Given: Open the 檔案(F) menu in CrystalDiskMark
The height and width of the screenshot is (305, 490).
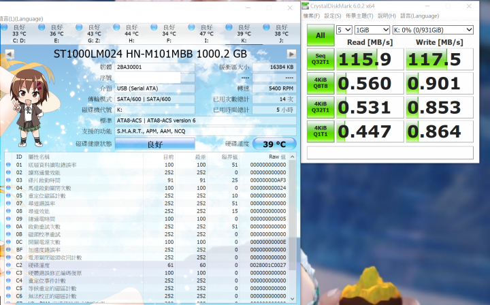Looking at the screenshot, I should 312,16.
